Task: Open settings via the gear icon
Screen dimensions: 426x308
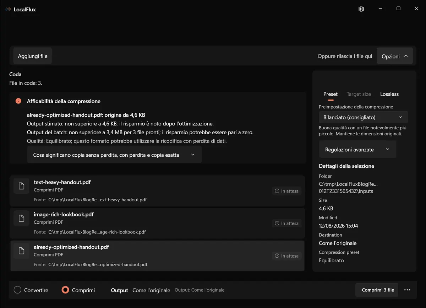Action: click(361, 9)
